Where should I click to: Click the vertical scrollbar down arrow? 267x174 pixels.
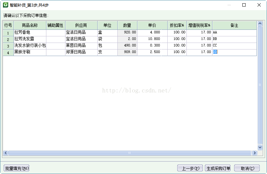pyautogui.click(x=260, y=147)
